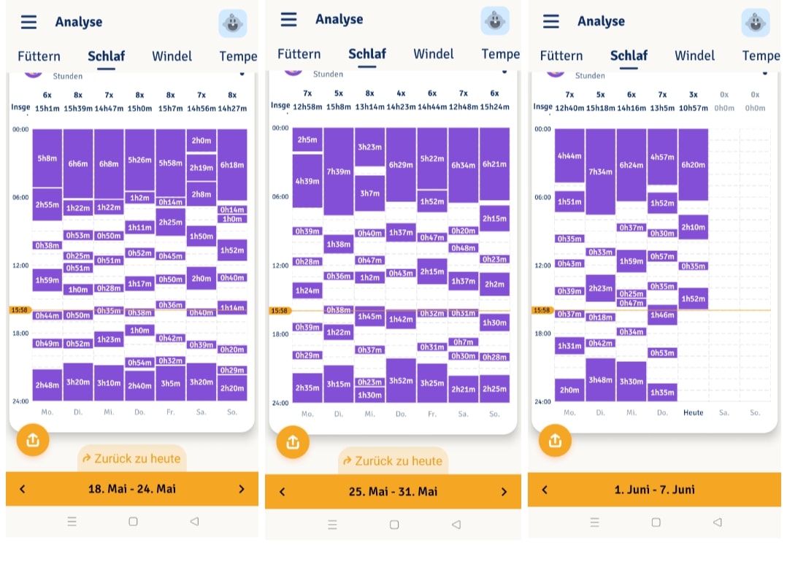
Task: Tap baby profile avatar on the 18.–24. Mai screen
Action: (232, 23)
